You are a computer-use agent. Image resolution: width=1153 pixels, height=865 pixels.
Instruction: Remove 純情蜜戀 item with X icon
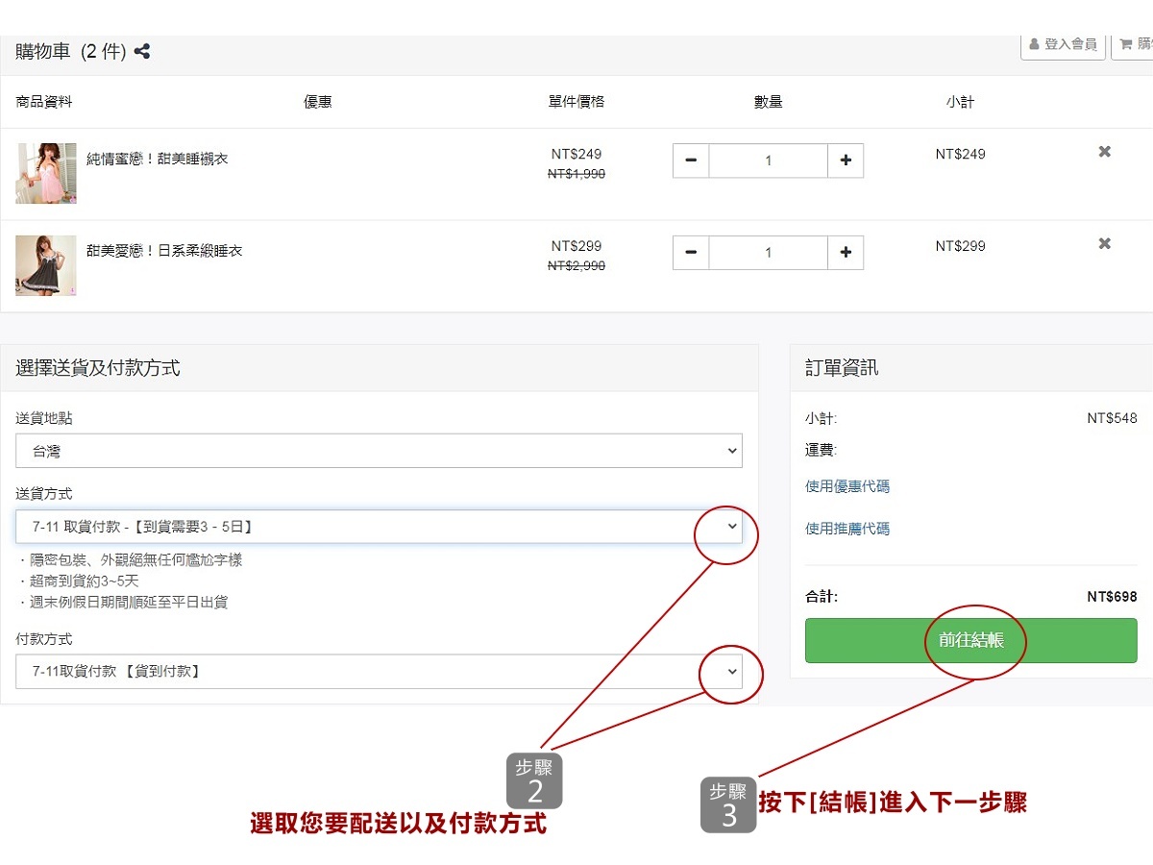pos(1104,152)
